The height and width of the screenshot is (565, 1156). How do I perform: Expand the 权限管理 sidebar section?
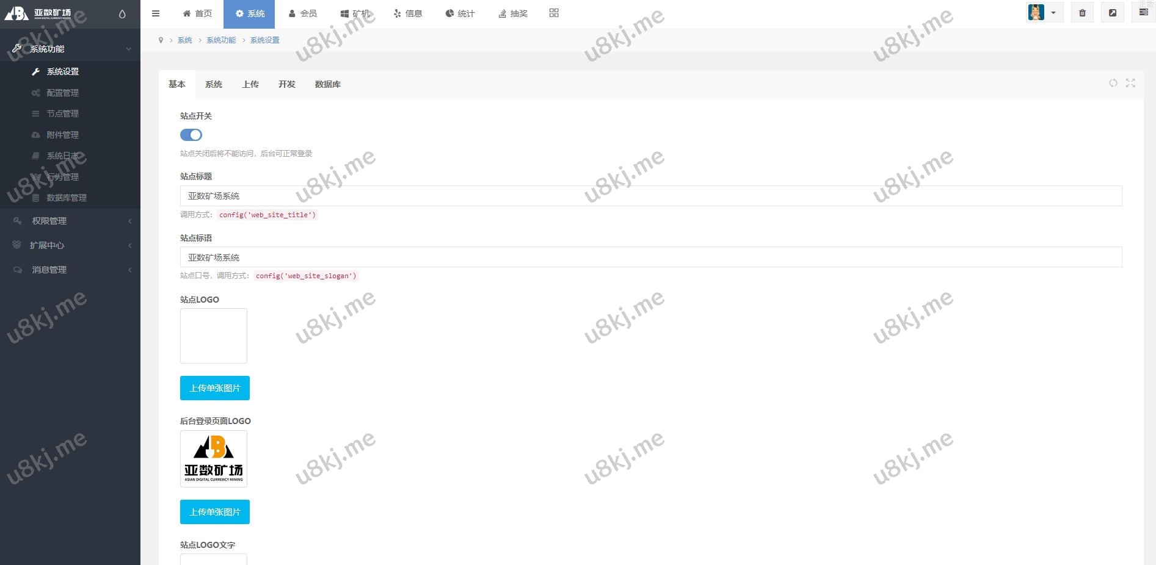(70, 221)
